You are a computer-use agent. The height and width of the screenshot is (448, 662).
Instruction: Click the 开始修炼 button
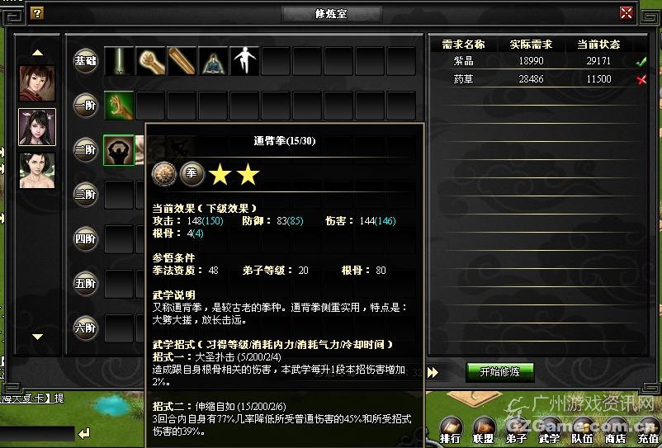[x=500, y=372]
